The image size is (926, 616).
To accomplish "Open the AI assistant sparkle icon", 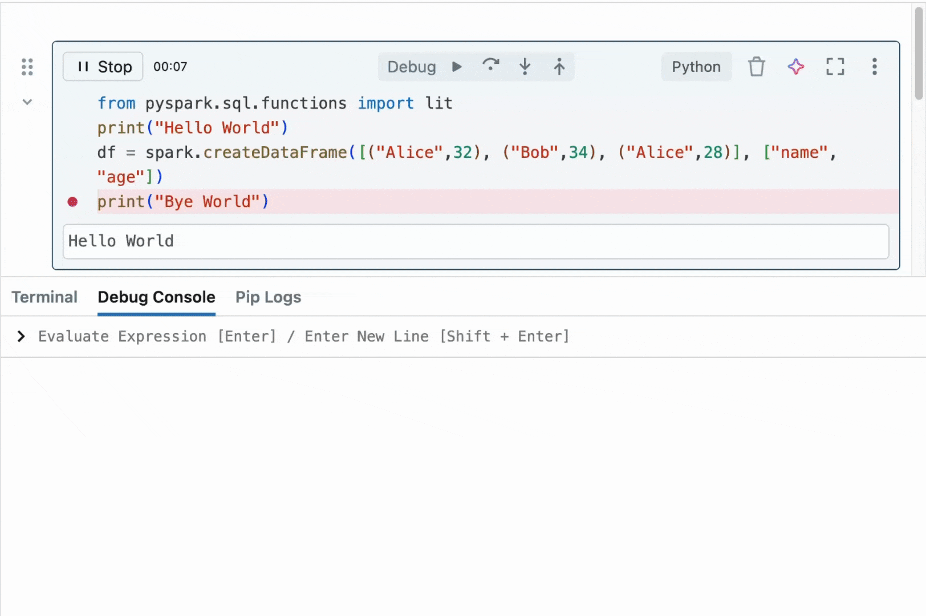I will point(796,67).
